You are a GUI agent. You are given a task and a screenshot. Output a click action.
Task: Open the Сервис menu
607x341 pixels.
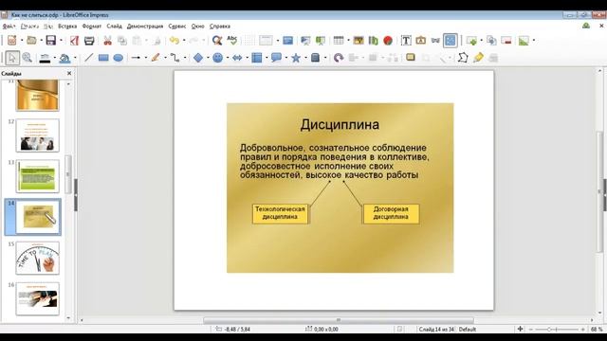[x=177, y=27]
